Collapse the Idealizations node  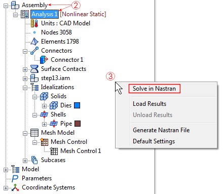25,88
